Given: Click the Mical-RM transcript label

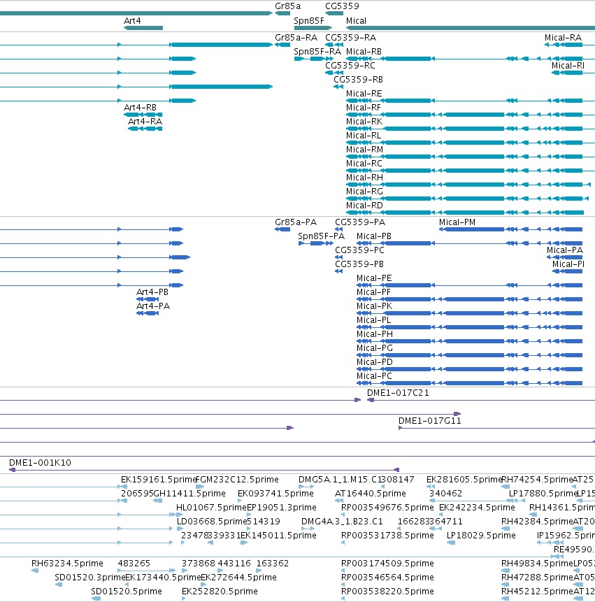Looking at the screenshot, I should [x=365, y=150].
